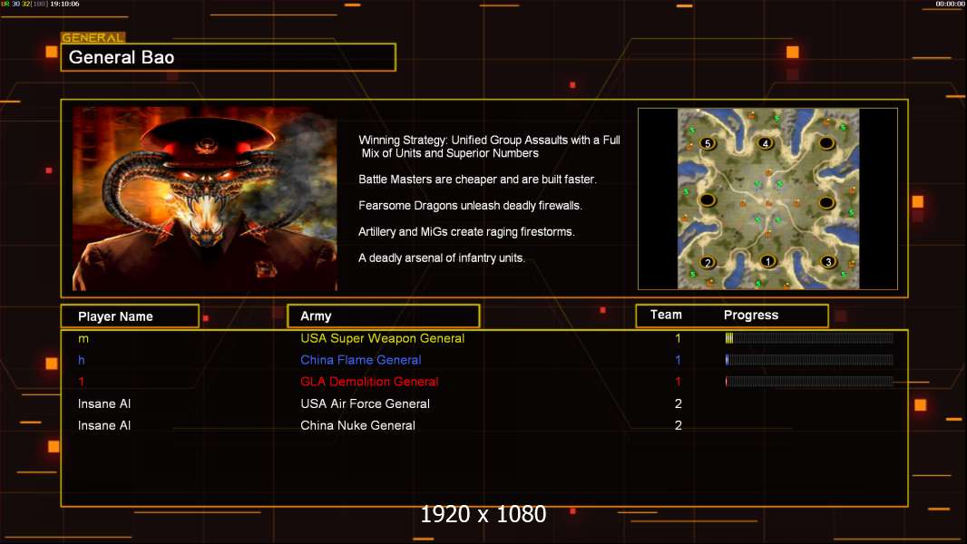Viewport: 967px width, 544px height.
Task: Click USA Super Weapon General army
Action: pos(383,338)
